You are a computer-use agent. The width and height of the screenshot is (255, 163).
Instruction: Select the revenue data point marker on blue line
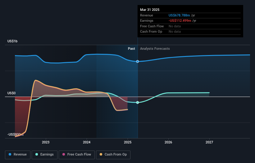tap(138, 61)
